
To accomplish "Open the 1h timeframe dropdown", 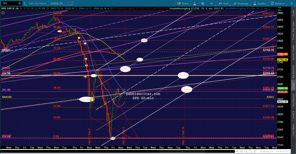I will click(211, 3).
